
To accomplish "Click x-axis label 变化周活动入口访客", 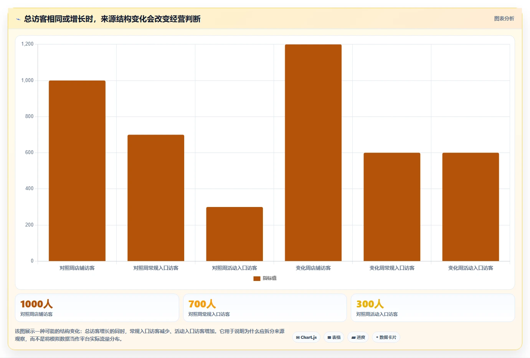I will (x=471, y=268).
